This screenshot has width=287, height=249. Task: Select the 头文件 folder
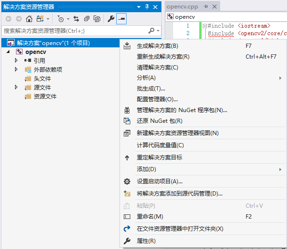pyautogui.click(x=42, y=79)
